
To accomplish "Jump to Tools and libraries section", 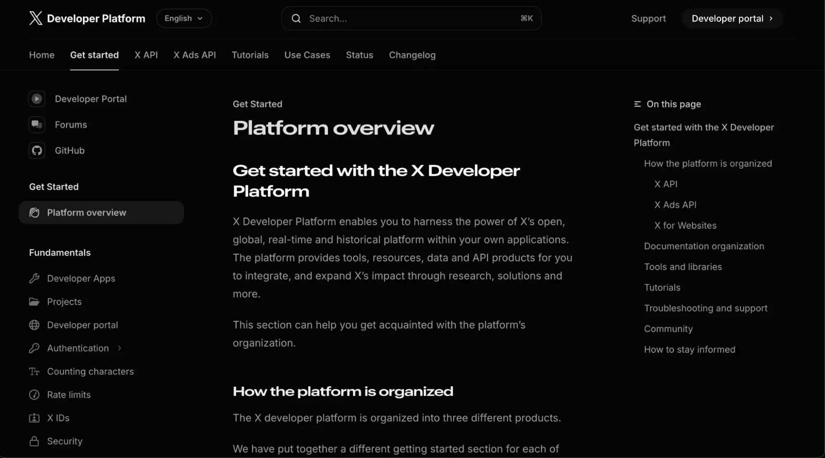I will coord(683,267).
